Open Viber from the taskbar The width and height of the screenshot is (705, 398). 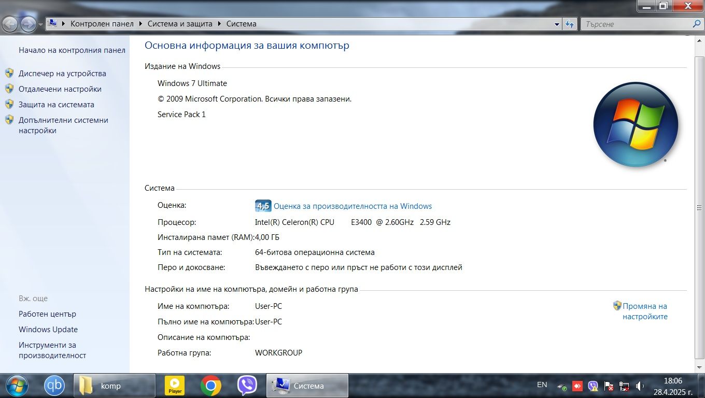(247, 386)
